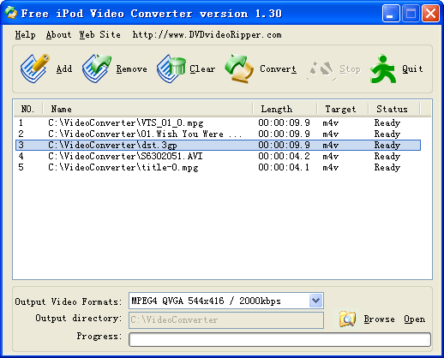Visit the http://www.DVDvideoRipper.com link

[x=207, y=35]
